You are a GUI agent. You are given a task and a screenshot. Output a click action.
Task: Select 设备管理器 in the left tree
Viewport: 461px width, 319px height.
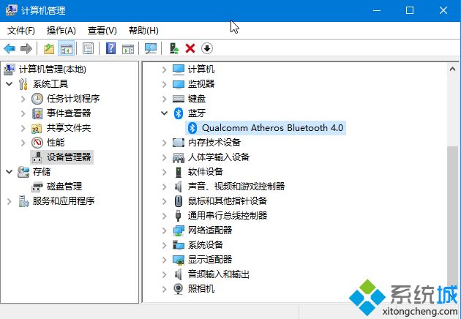pos(61,157)
